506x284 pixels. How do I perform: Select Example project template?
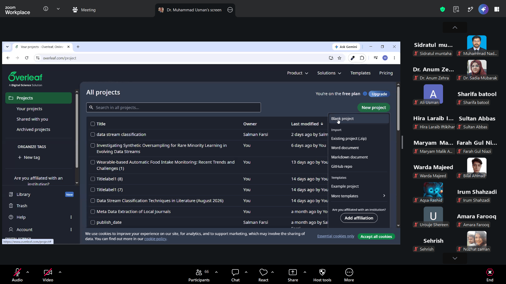point(358,186)
